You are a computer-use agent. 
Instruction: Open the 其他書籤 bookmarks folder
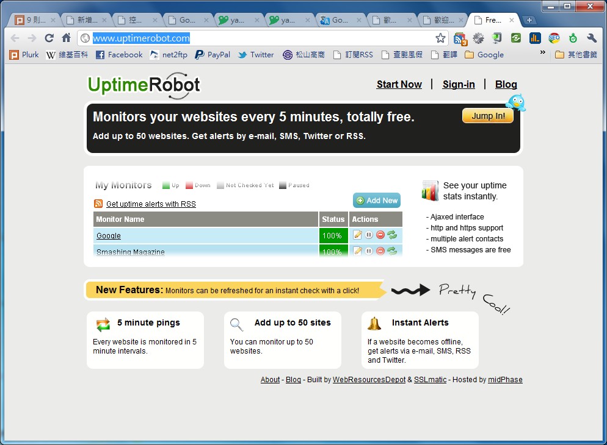(x=576, y=55)
